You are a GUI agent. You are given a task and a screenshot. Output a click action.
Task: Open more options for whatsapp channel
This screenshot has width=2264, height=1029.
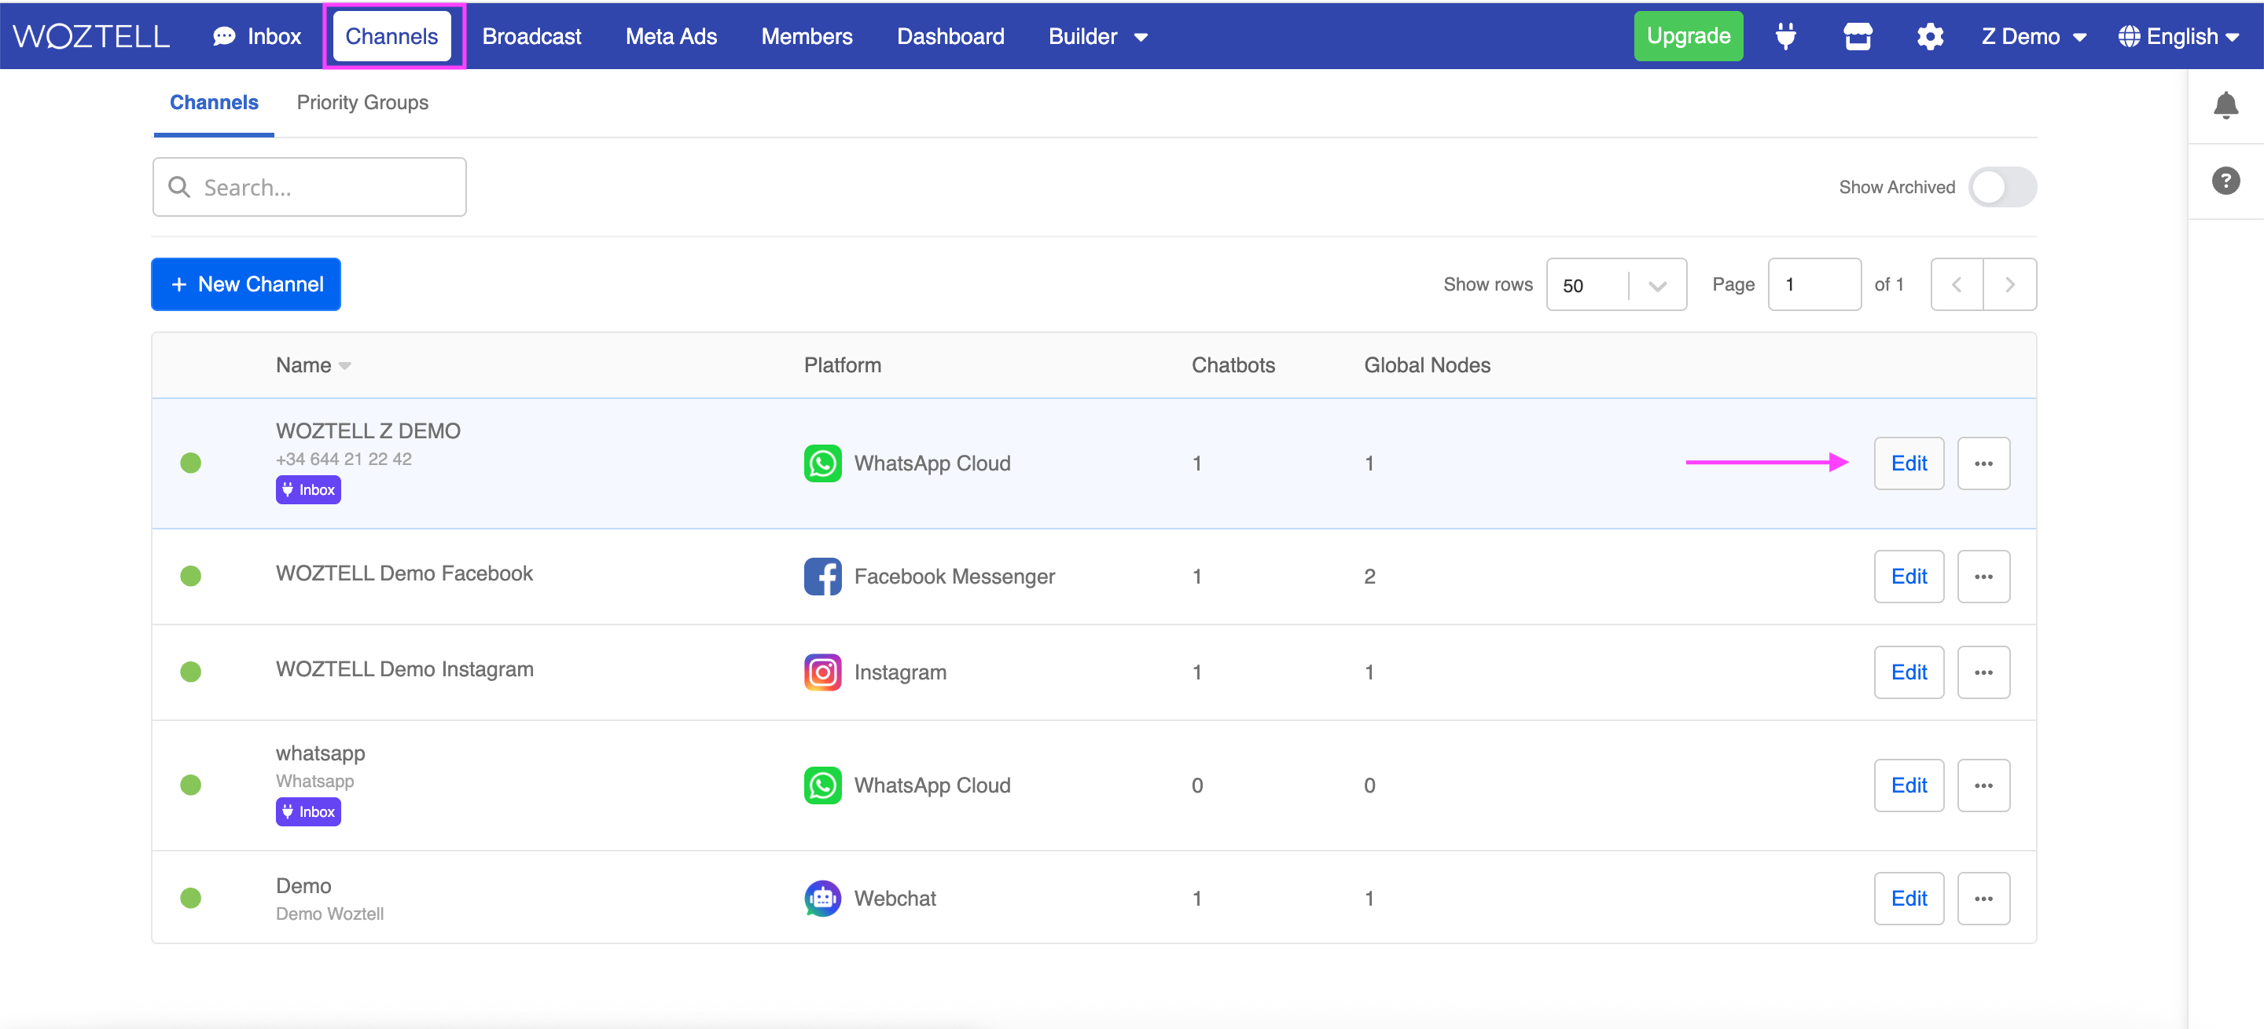(1983, 785)
